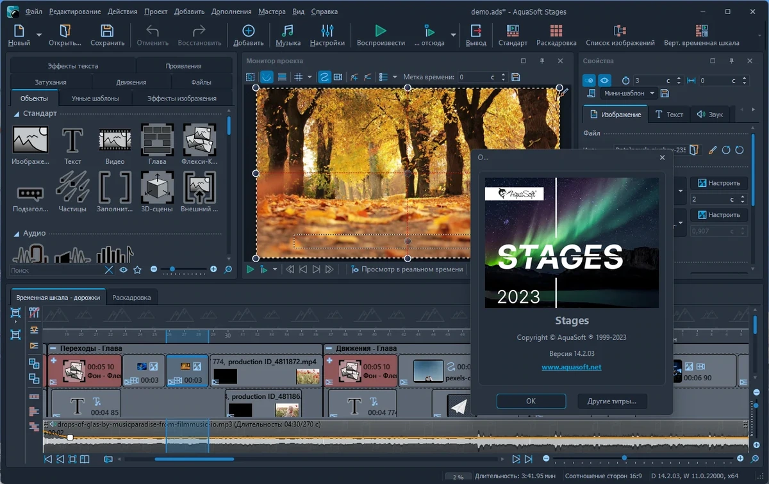Viewport: 769px width, 484px height.
Task: Save project with the Сохранить icon
Action: (107, 35)
